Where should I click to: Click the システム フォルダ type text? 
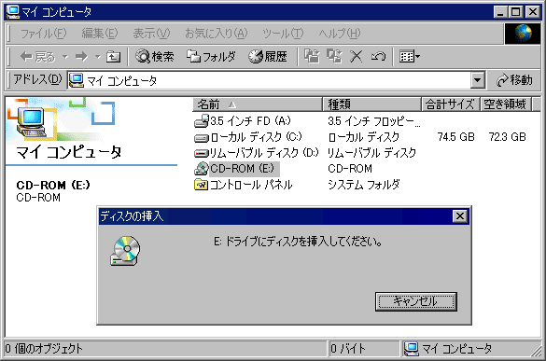point(364,185)
